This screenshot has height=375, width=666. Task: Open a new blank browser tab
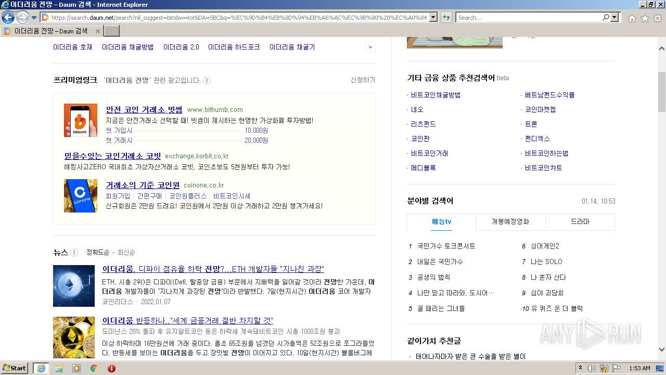point(112,31)
